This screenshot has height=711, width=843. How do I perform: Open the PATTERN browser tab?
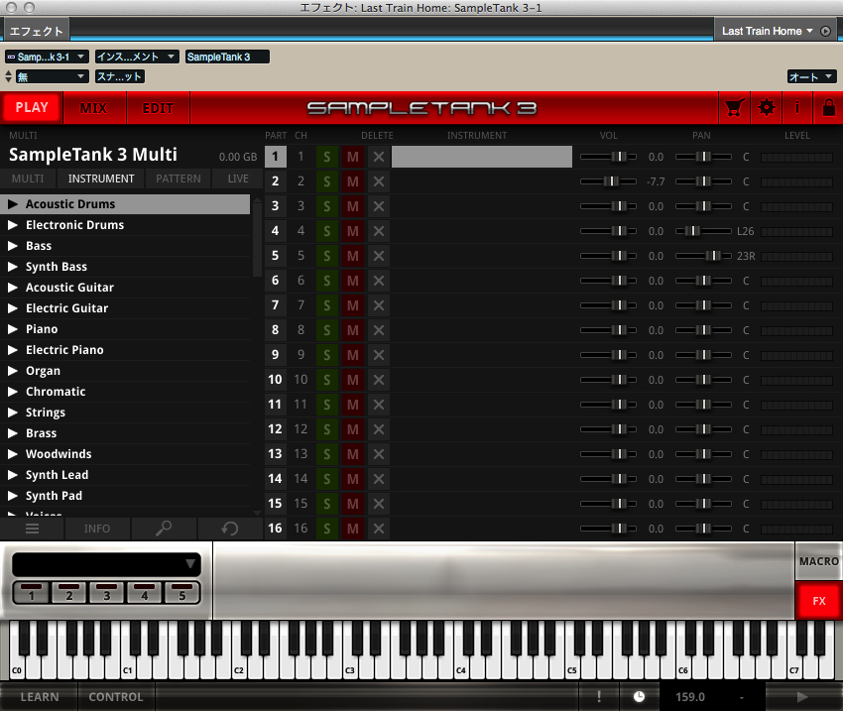(x=178, y=178)
